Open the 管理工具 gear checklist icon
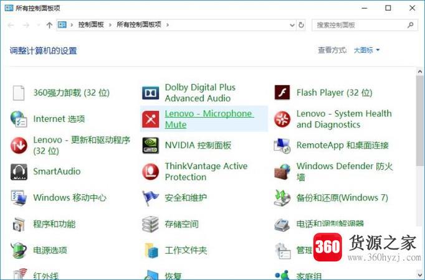The image size is (425, 280). point(283,251)
